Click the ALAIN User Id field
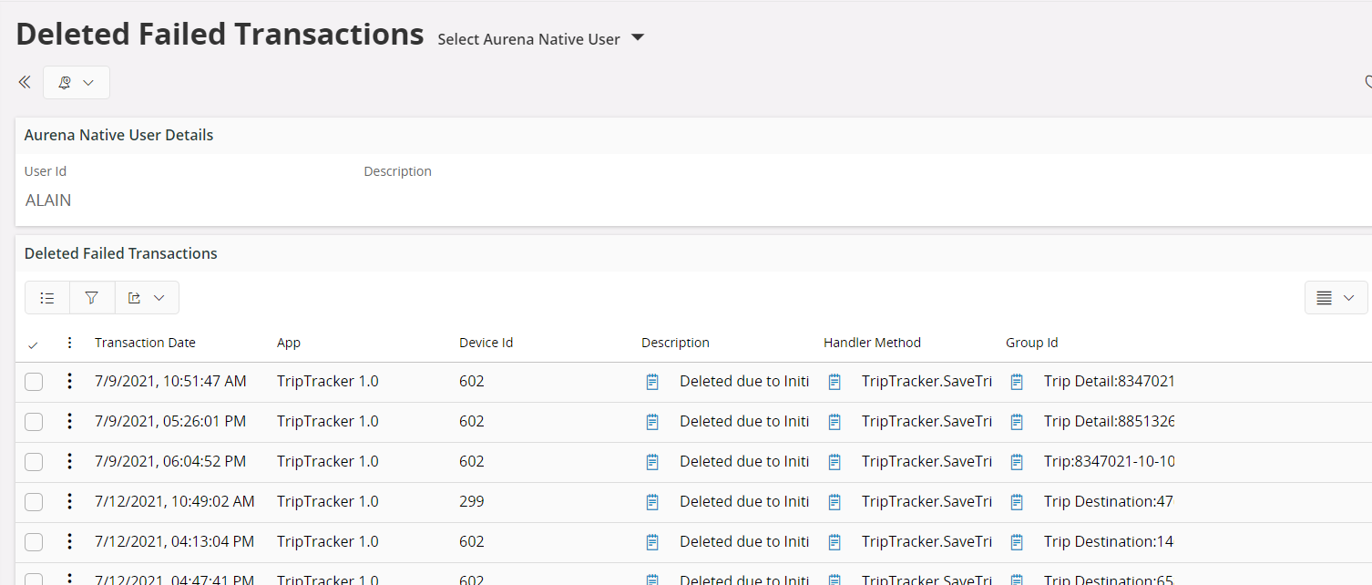This screenshot has height=585, width=1372. point(48,200)
